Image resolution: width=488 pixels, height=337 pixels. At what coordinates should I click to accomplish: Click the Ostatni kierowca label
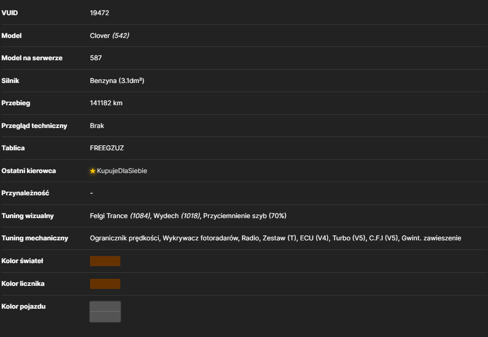tap(29, 171)
